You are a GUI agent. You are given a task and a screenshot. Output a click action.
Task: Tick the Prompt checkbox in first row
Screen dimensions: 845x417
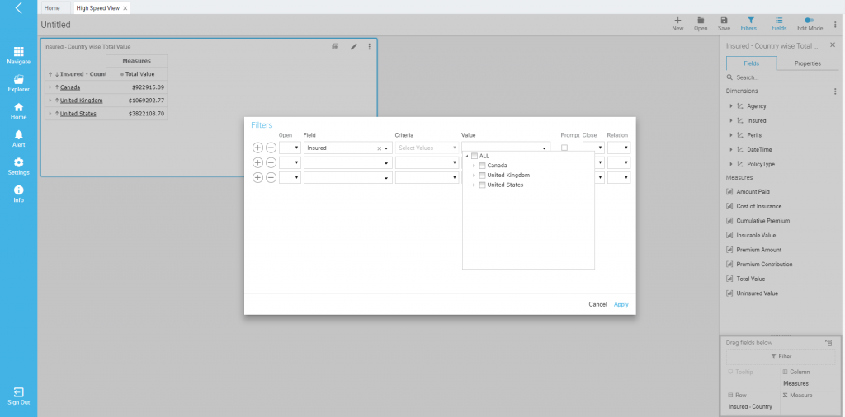coord(564,148)
